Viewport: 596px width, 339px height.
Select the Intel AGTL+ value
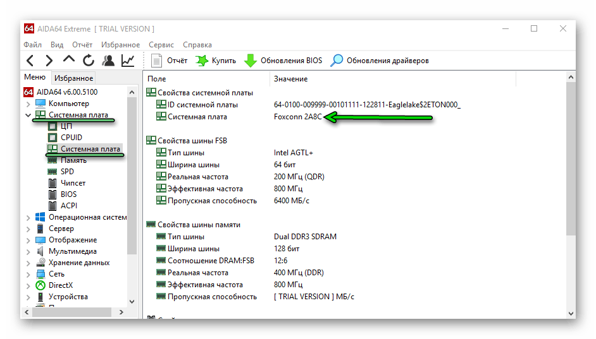294,153
